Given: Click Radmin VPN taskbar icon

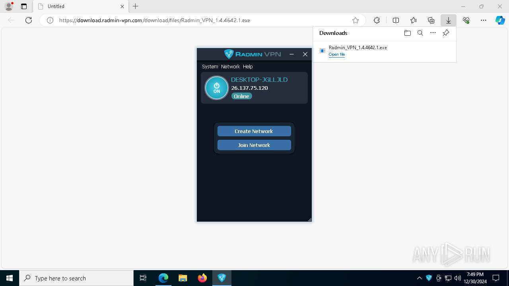Looking at the screenshot, I should tap(222, 278).
